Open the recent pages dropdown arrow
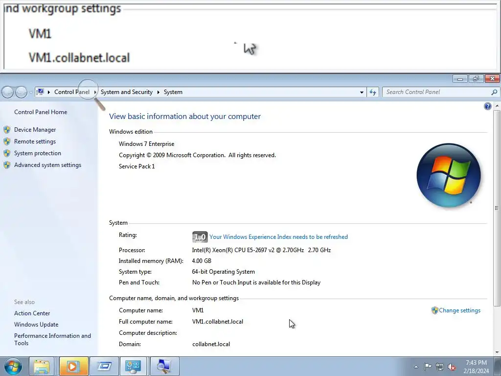This screenshot has width=501, height=376. (31, 93)
